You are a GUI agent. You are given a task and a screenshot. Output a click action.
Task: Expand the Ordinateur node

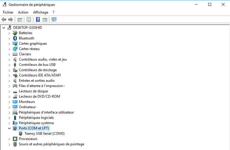pos(9,107)
